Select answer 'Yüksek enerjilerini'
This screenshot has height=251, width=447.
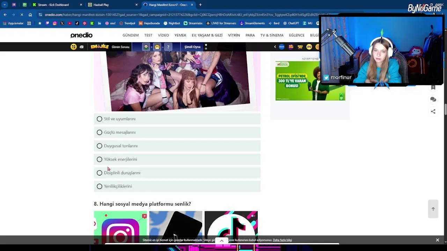pos(177,159)
